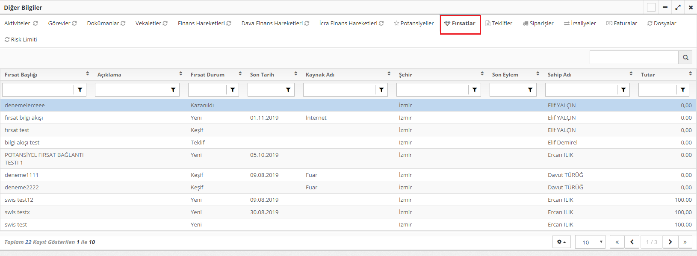The width and height of the screenshot is (697, 256).
Task: Open the Risk Limiti tab
Action: point(21,39)
